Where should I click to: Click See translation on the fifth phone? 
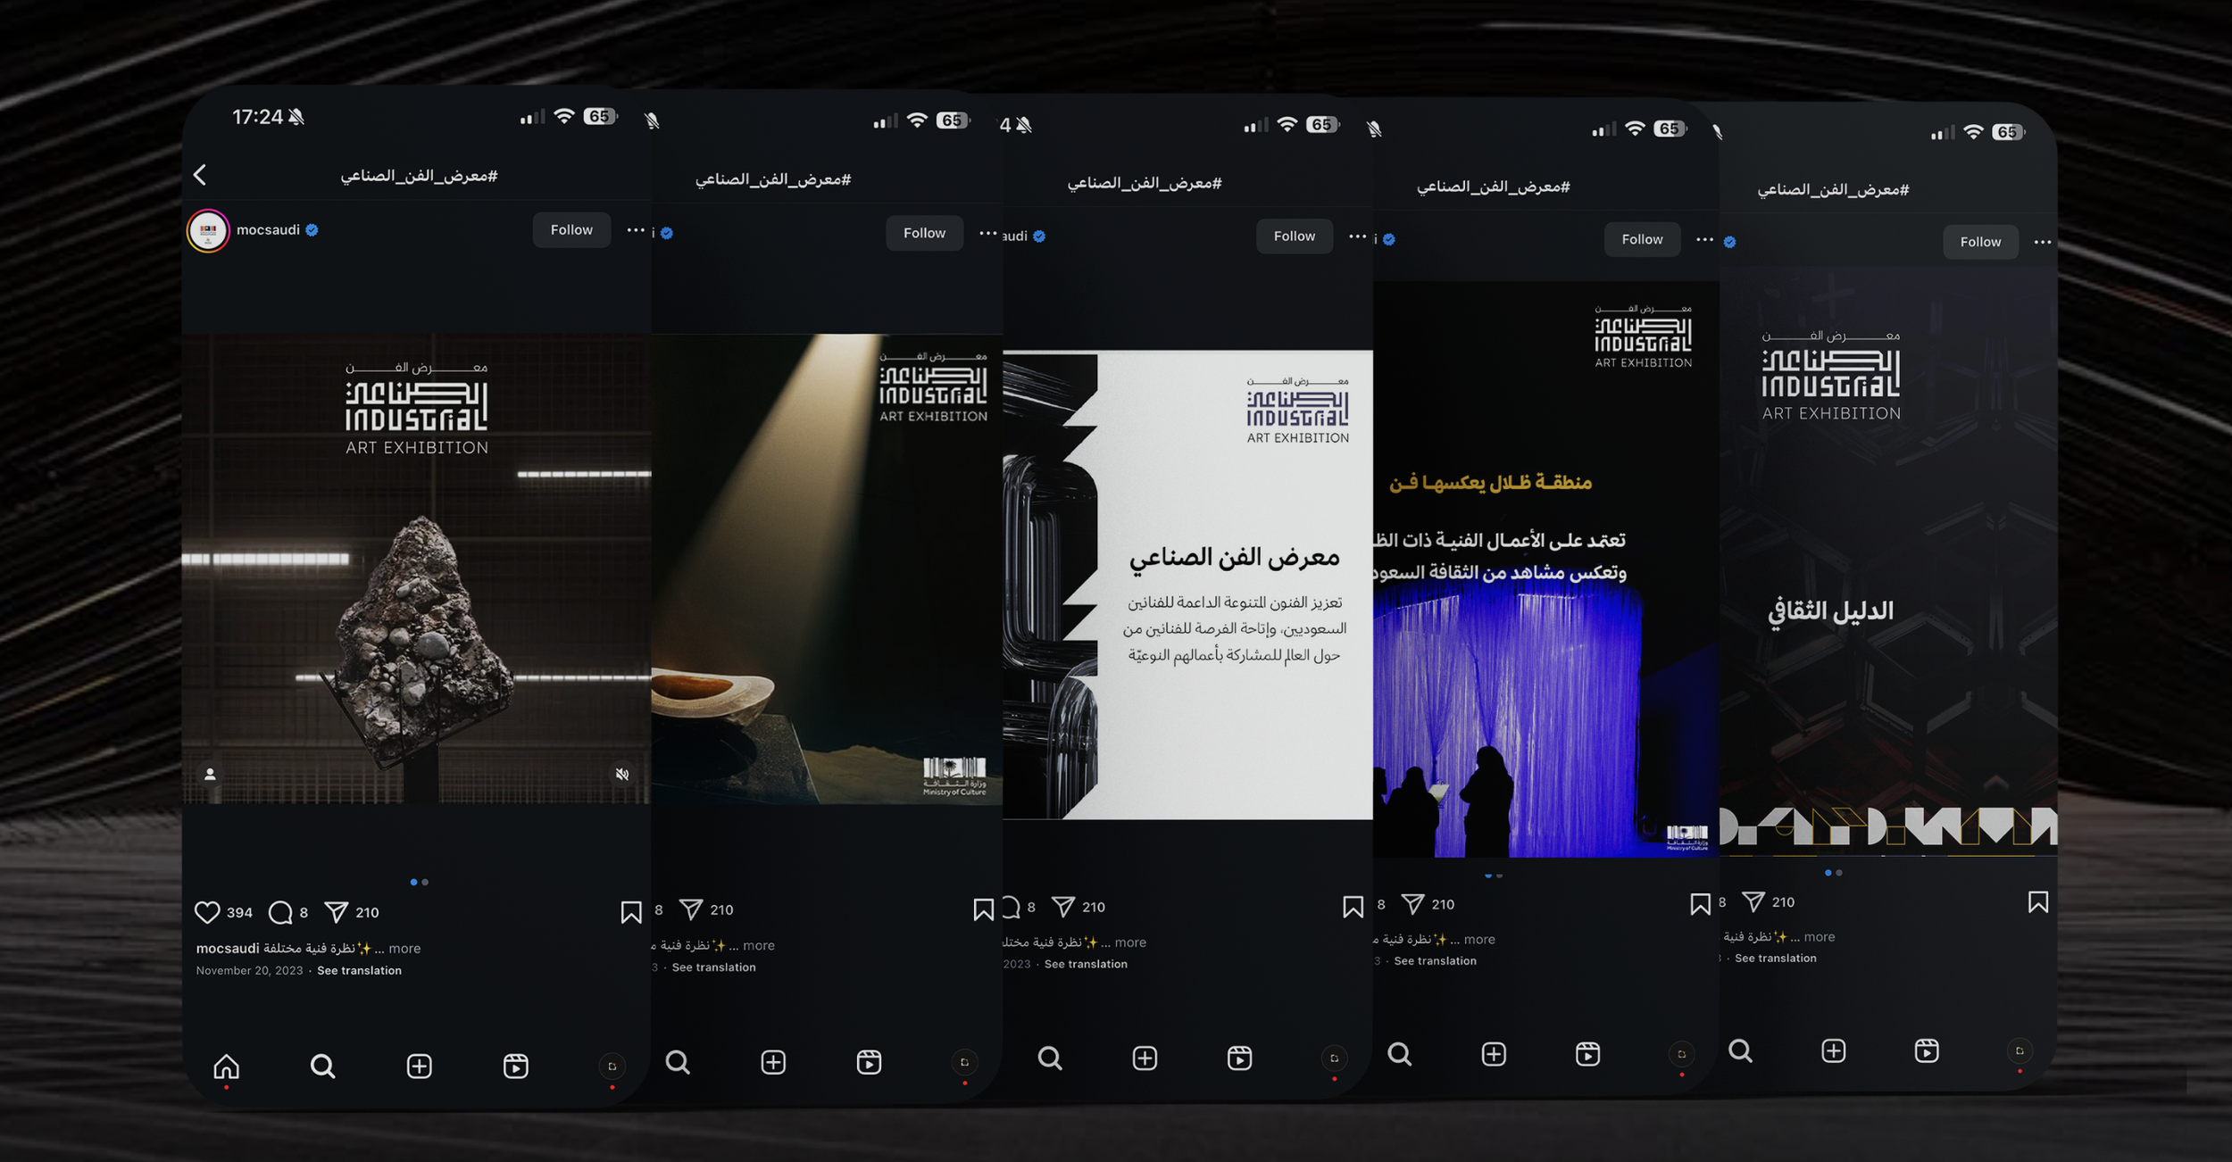click(1776, 959)
